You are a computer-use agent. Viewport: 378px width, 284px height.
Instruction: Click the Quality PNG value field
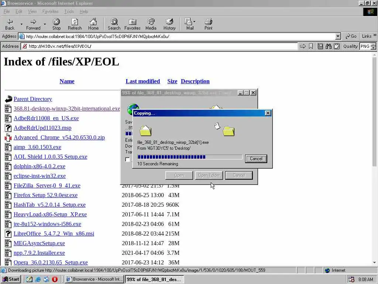pyautogui.click(x=365, y=46)
